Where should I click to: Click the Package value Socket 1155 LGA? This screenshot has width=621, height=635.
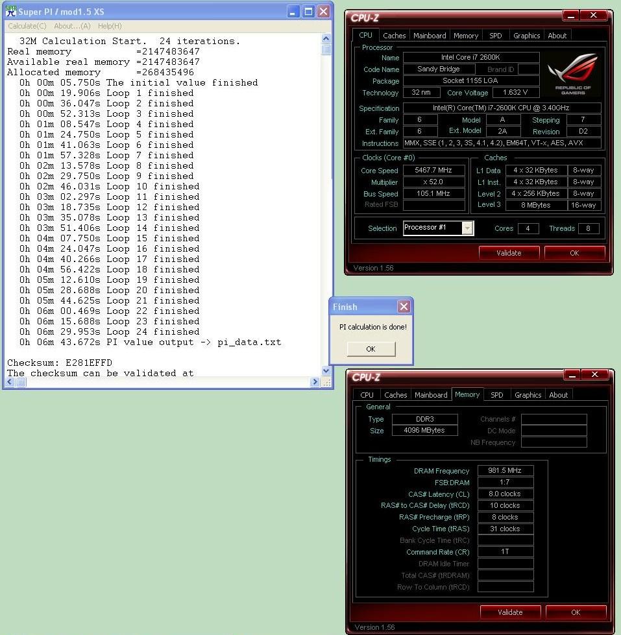coord(470,80)
